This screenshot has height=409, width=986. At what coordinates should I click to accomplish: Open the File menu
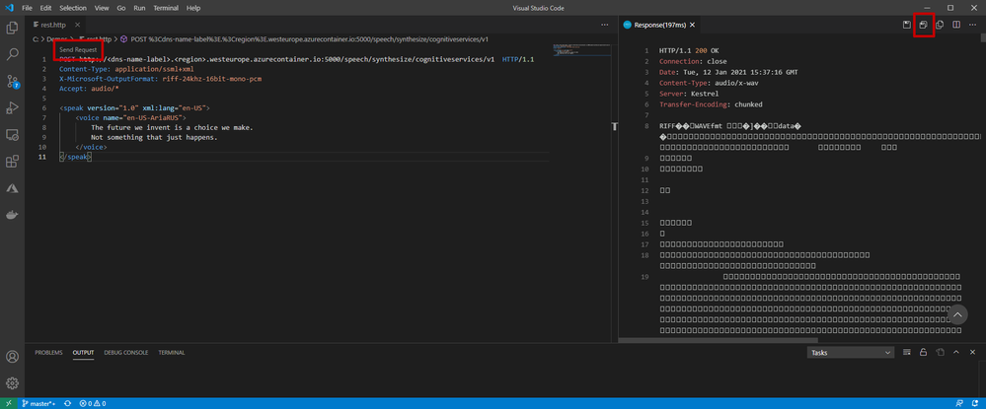27,8
